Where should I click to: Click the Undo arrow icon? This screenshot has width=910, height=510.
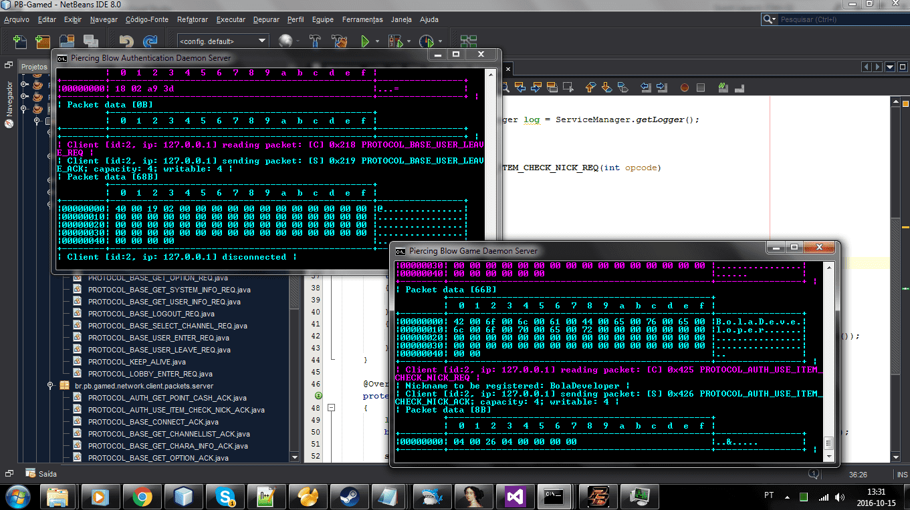click(126, 41)
